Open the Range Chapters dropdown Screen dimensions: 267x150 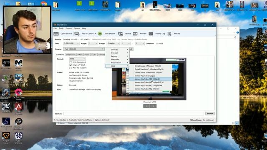tap(113, 43)
